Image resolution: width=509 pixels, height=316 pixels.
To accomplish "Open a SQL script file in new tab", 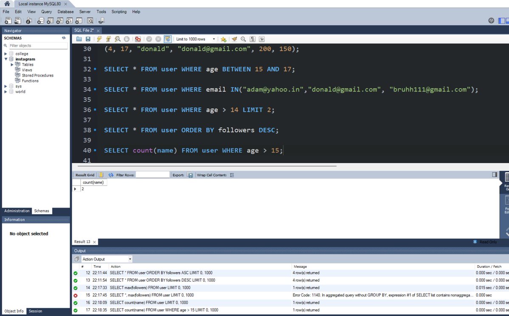I will (17, 21).
